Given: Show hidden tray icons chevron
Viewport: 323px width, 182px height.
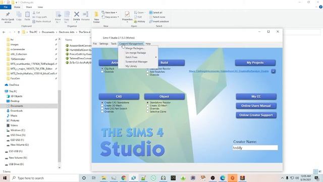Looking at the screenshot, I should [282, 178].
